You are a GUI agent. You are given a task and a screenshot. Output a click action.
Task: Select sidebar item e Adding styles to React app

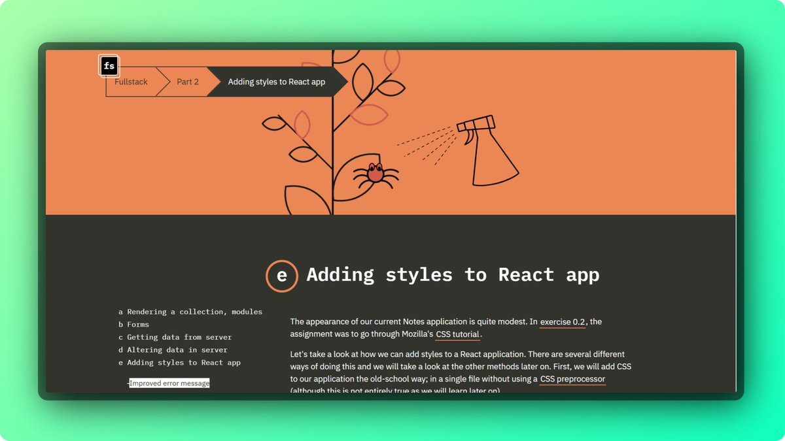[179, 363]
